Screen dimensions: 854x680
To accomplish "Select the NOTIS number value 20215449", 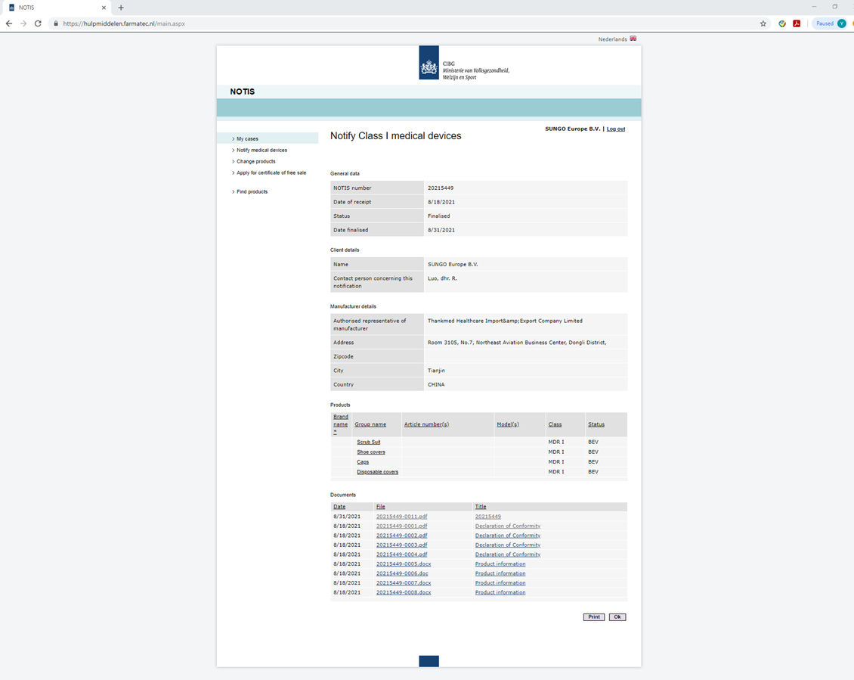I will point(441,188).
